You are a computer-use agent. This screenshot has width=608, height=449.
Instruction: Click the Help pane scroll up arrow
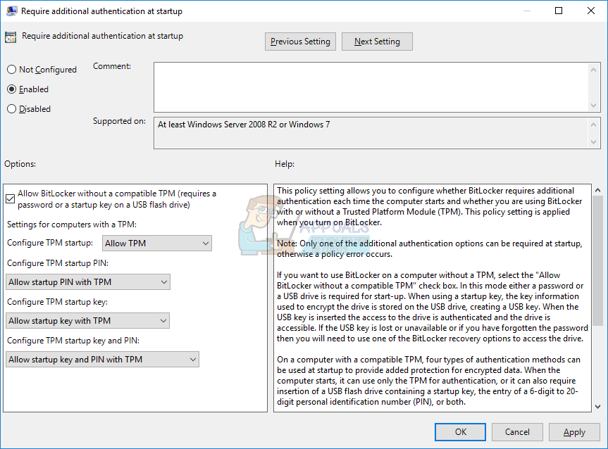[x=597, y=190]
